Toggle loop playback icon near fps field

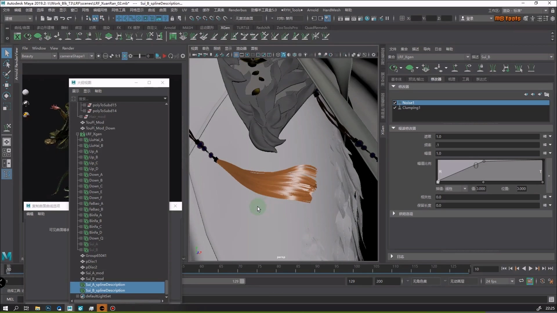(521, 281)
